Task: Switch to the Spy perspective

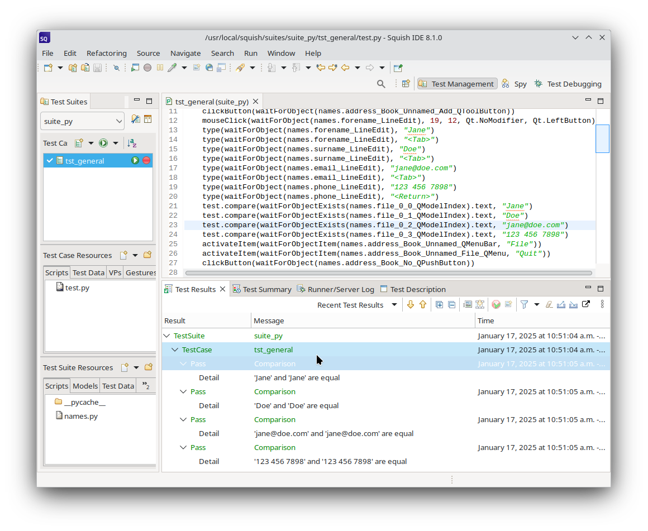Action: pyautogui.click(x=514, y=84)
